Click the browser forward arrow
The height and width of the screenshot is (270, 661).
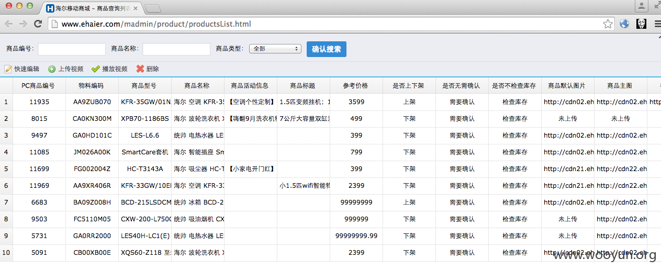(23, 24)
